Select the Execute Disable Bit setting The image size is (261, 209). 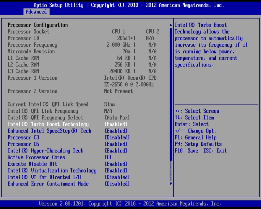[x=32, y=164]
